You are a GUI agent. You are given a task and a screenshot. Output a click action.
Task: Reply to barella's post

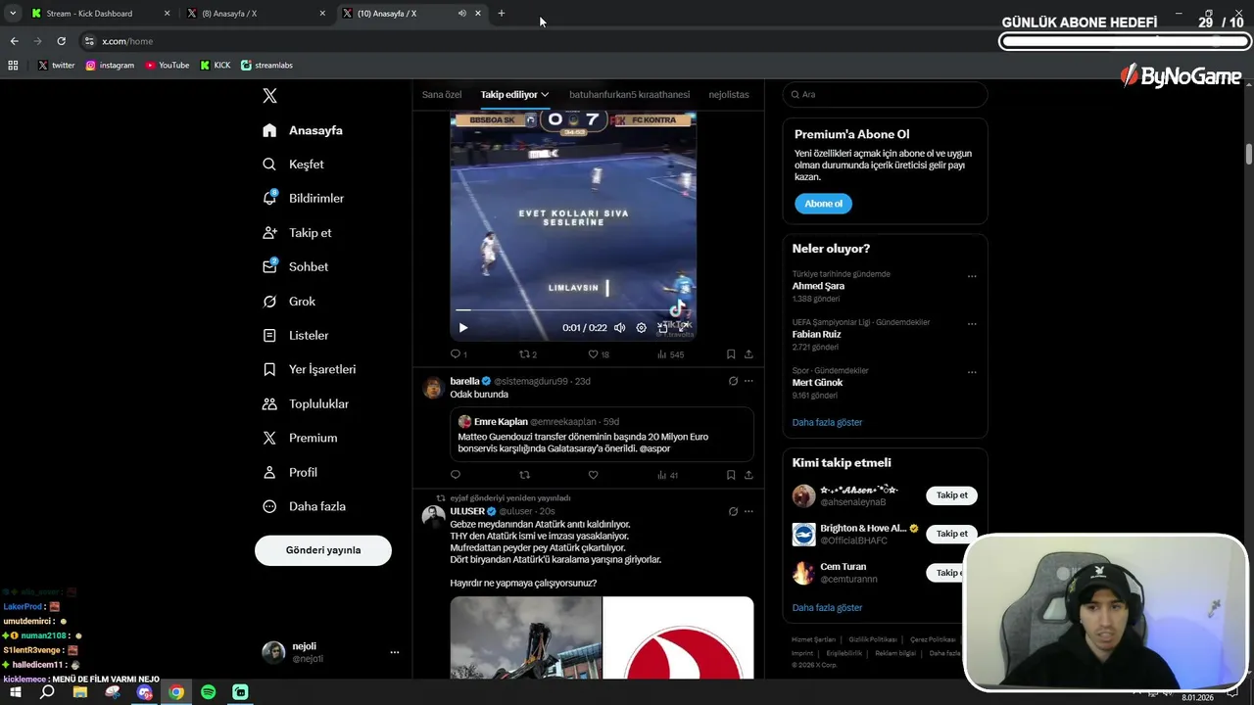456,475
